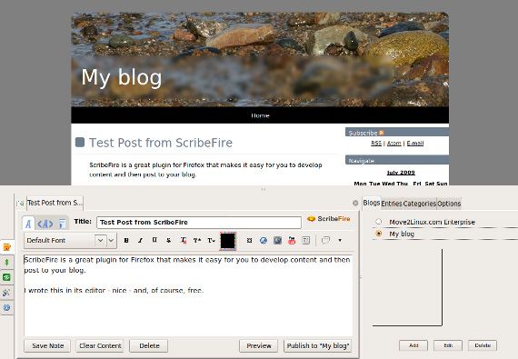Click the page break toolbar icon
518x359 pixels.
click(306, 241)
